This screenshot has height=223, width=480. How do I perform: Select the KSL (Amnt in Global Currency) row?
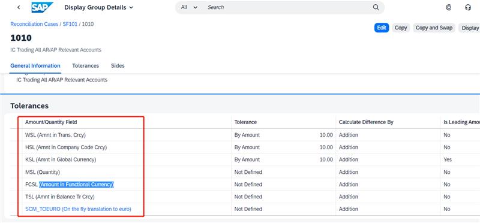pyautogui.click(x=245, y=159)
